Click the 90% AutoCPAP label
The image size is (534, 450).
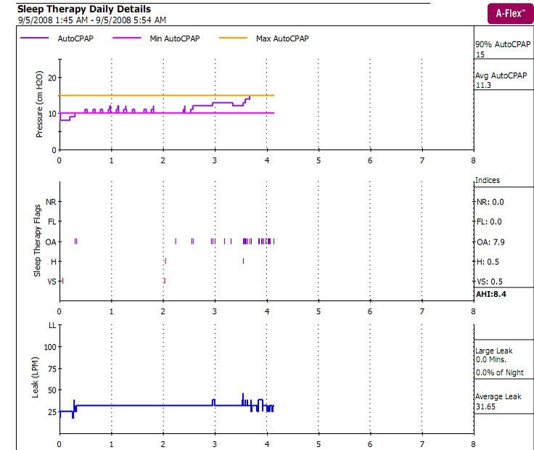click(503, 44)
